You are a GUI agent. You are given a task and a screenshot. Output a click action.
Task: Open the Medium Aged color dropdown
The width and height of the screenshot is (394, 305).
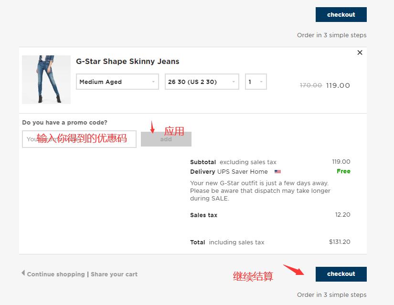pyautogui.click(x=117, y=82)
